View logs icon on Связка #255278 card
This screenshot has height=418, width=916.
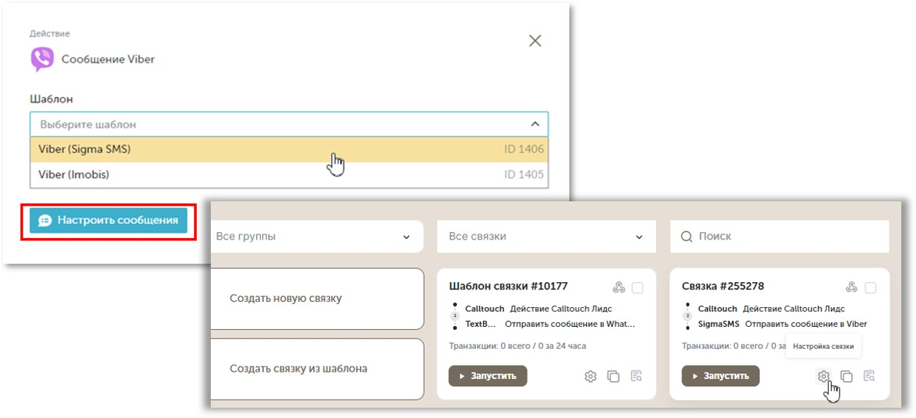[869, 376]
